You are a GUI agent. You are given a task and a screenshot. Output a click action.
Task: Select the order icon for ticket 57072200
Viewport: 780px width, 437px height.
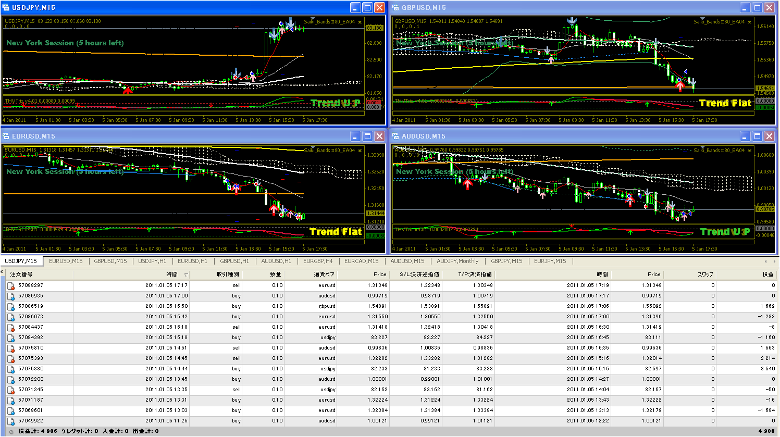click(10, 379)
